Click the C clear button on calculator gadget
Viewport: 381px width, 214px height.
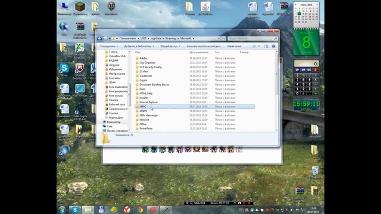tap(316, 70)
